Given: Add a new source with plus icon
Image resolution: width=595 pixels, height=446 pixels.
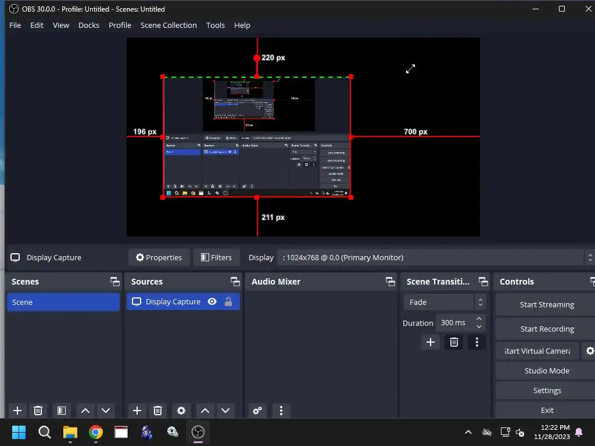Looking at the screenshot, I should (x=137, y=411).
